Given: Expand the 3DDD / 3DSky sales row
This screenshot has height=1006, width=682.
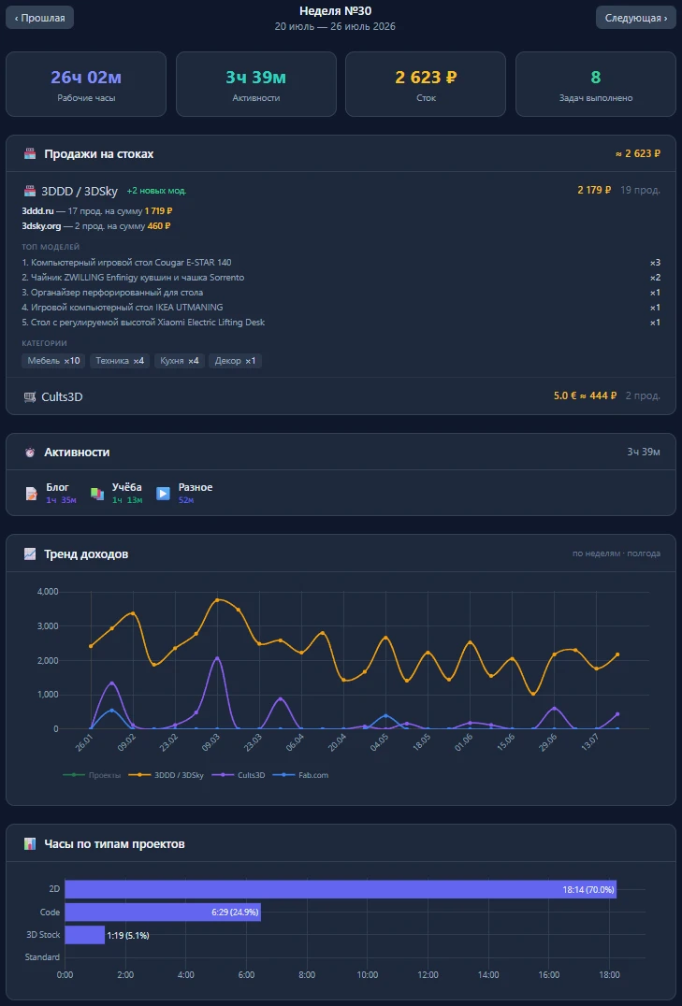Looking at the screenshot, I should click(x=341, y=191).
